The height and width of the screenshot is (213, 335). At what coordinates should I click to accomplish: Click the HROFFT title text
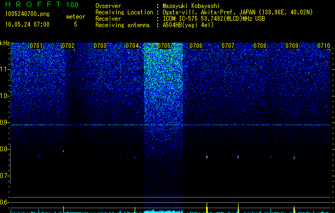33,4
